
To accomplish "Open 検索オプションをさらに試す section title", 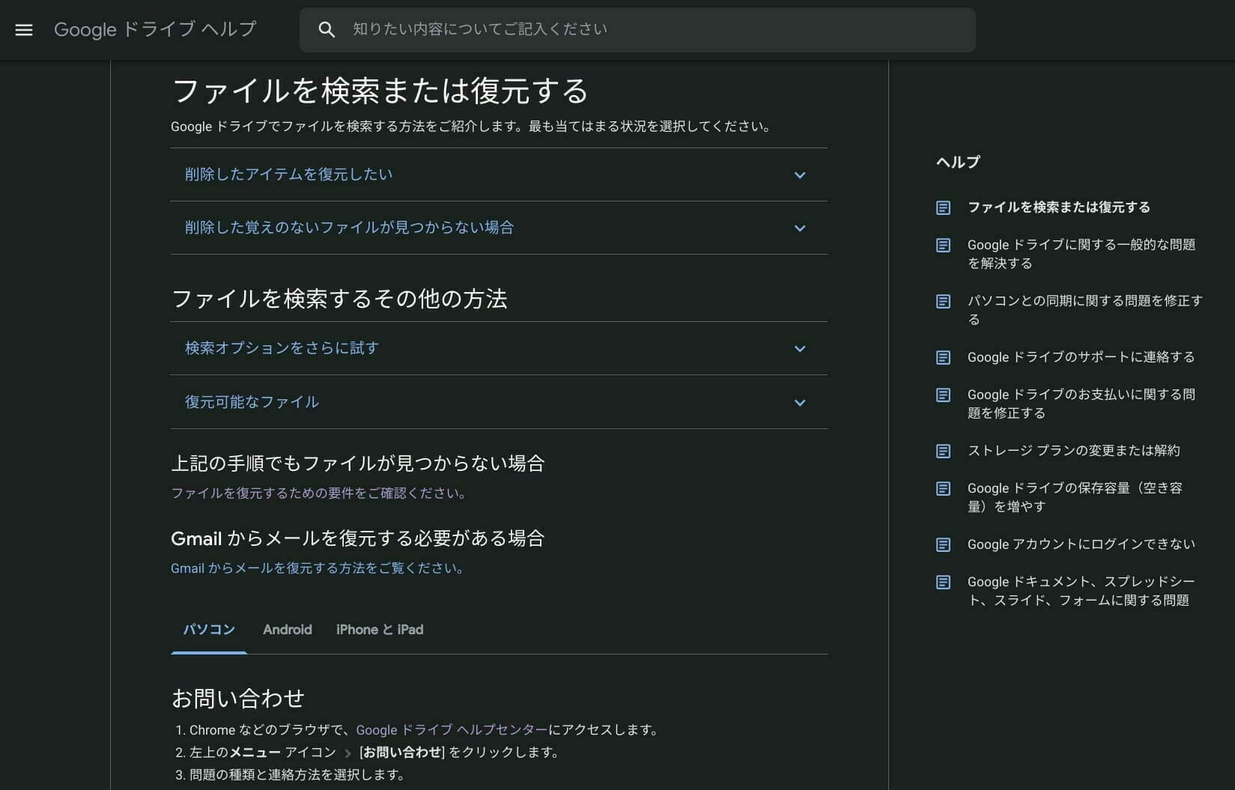I will pos(282,348).
